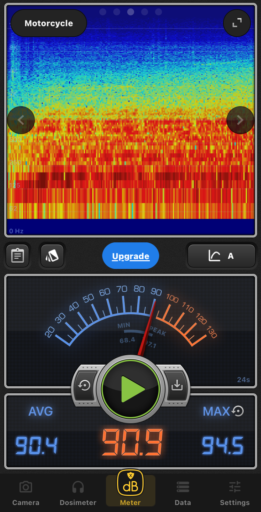Switch to the Camera tab
The height and width of the screenshot is (512, 261).
coord(26,493)
